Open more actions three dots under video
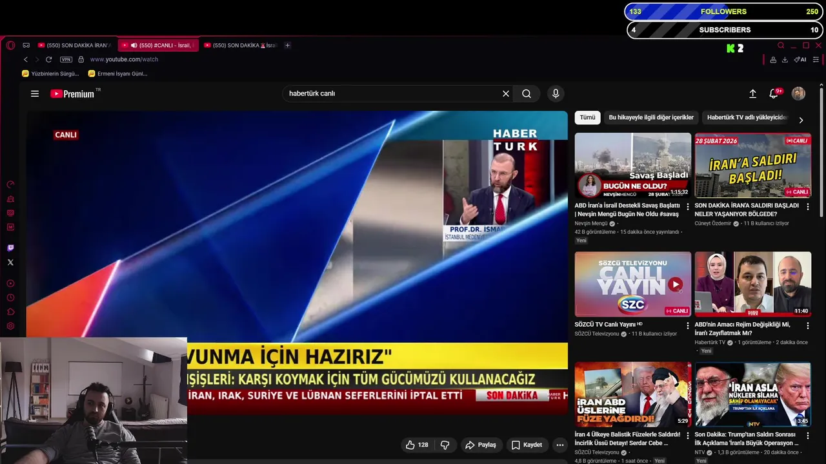The width and height of the screenshot is (826, 464). pos(560,445)
